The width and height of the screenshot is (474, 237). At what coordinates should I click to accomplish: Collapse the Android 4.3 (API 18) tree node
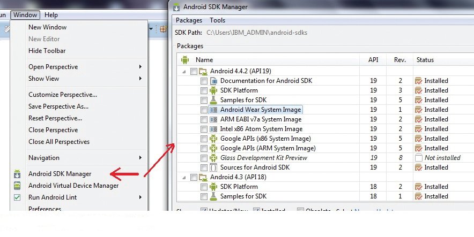tap(184, 177)
